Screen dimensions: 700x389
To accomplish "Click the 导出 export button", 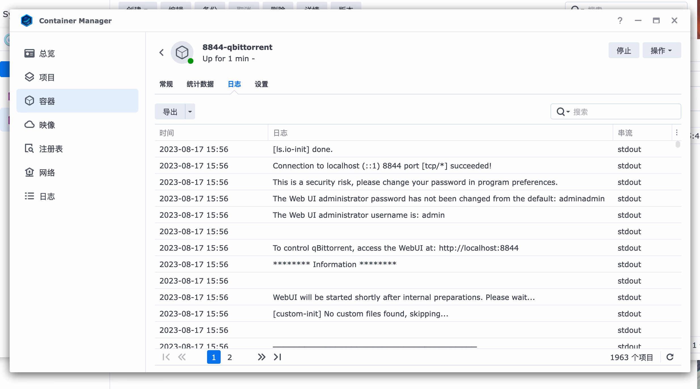I will coord(170,112).
